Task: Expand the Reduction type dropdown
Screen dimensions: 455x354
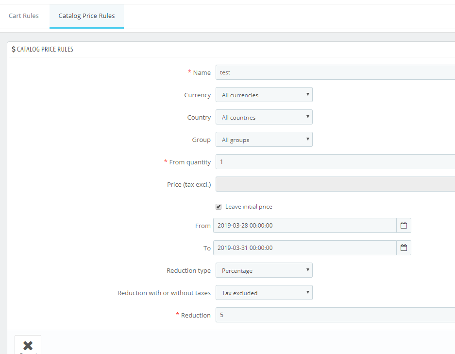Action: pyautogui.click(x=264, y=270)
